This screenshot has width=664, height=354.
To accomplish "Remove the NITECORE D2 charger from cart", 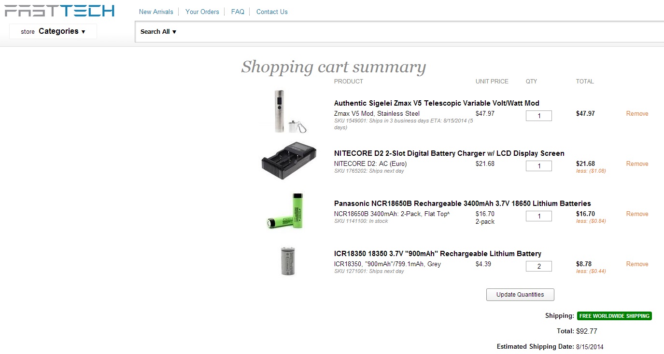I will pyautogui.click(x=637, y=164).
